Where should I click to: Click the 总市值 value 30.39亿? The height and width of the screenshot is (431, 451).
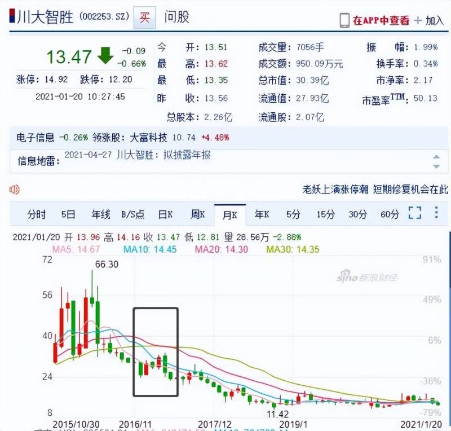(312, 80)
